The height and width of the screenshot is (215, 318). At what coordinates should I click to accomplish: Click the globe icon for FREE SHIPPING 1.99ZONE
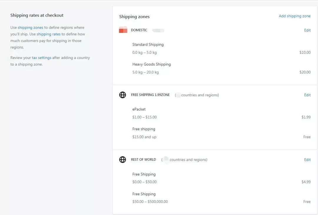122,95
